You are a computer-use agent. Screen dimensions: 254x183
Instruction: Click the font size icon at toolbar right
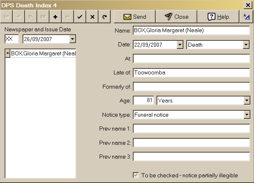pos(246,17)
